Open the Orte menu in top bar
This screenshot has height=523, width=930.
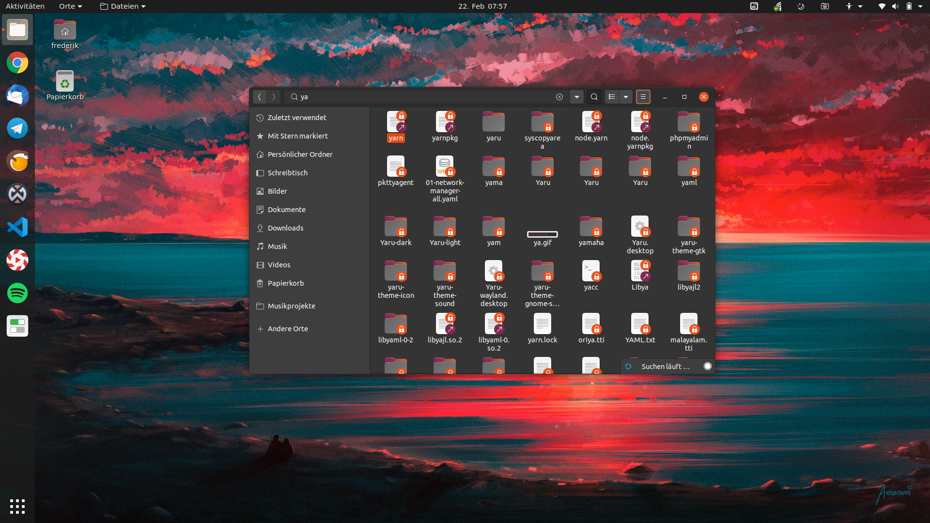click(70, 6)
